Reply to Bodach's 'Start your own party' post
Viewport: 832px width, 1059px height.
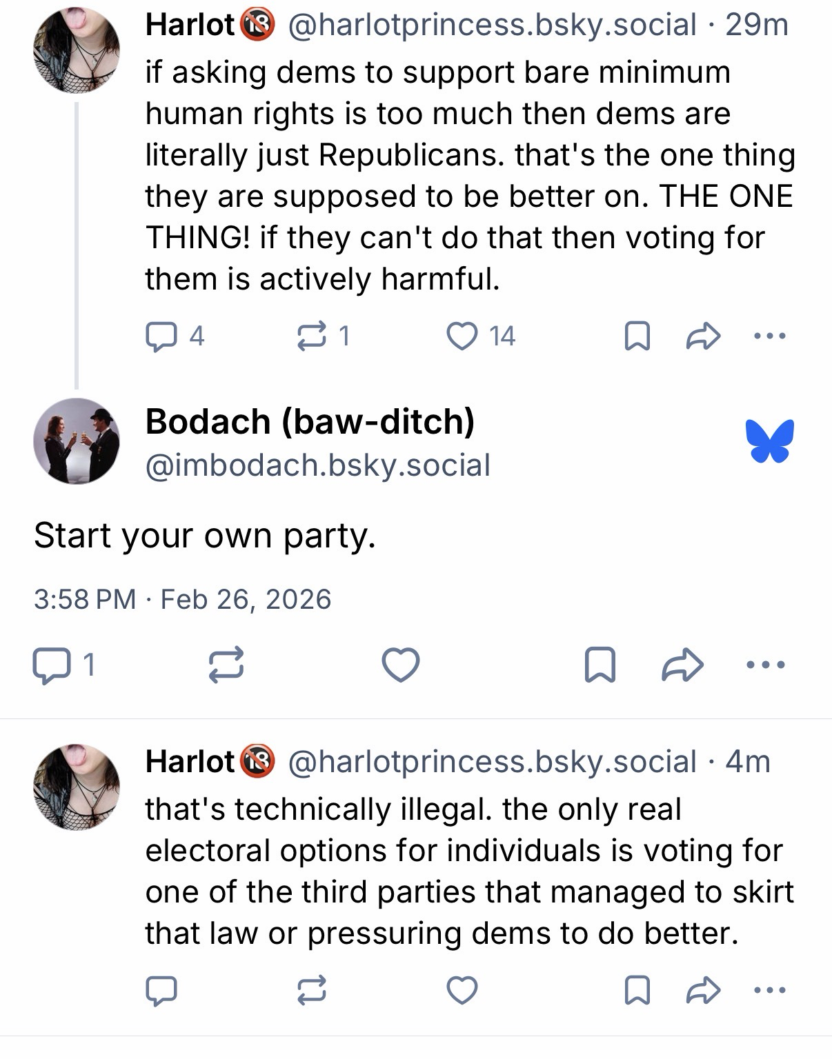point(50,665)
